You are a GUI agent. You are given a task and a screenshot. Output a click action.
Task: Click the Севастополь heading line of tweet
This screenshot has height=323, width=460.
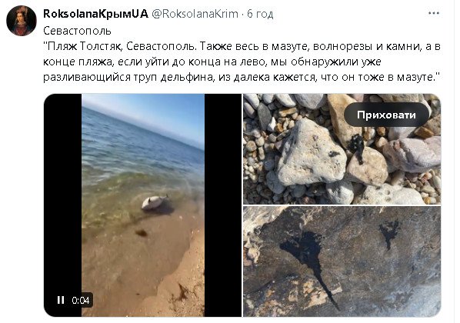pyautogui.click(x=78, y=31)
